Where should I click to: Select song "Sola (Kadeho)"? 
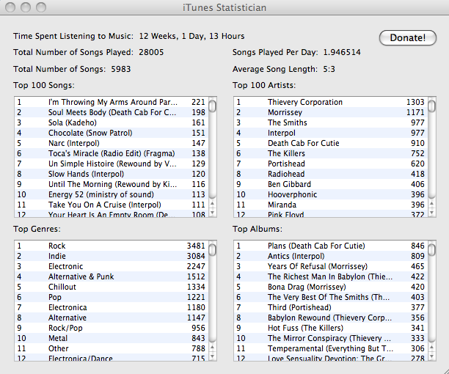(x=112, y=122)
